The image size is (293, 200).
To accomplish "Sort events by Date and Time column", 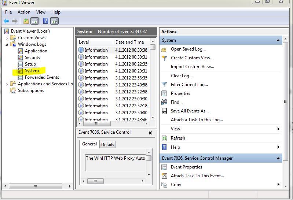I will (129, 42).
